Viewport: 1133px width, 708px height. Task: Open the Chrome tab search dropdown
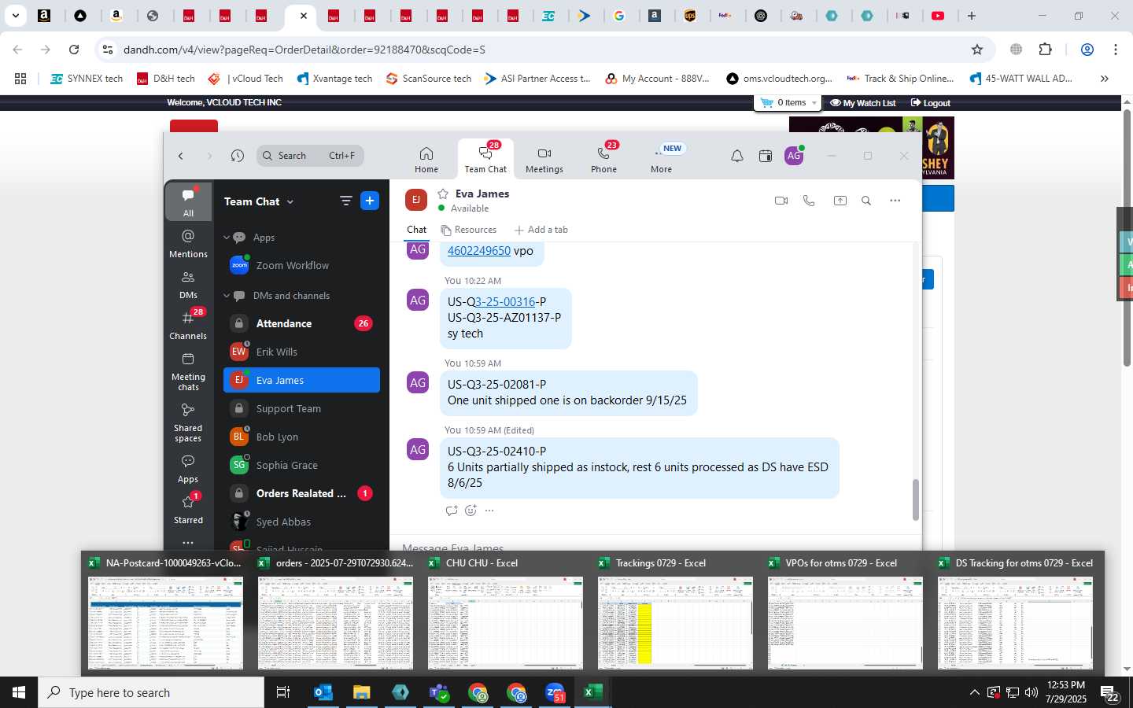tap(15, 16)
